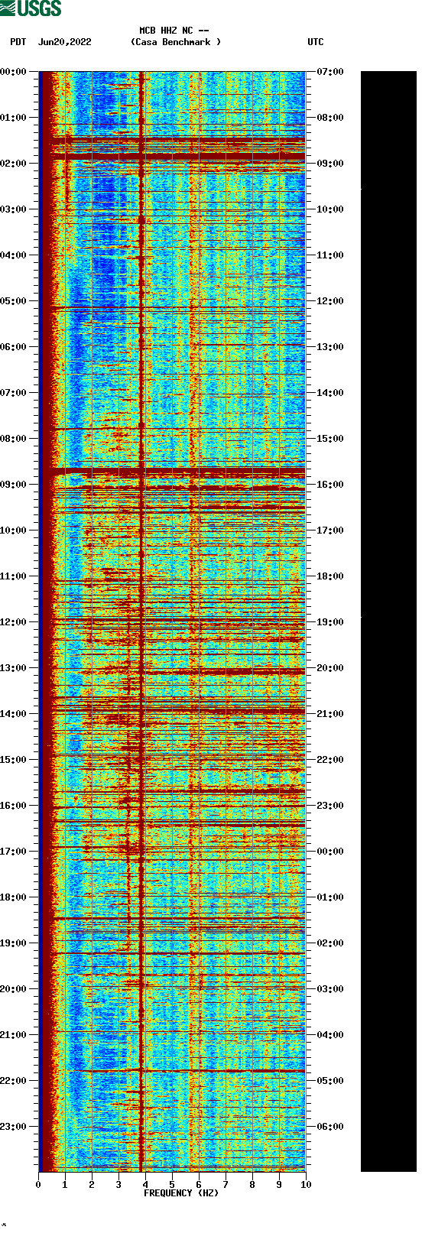Click the 11:00 UTC time label
The image size is (422, 1233).
[x=330, y=255]
